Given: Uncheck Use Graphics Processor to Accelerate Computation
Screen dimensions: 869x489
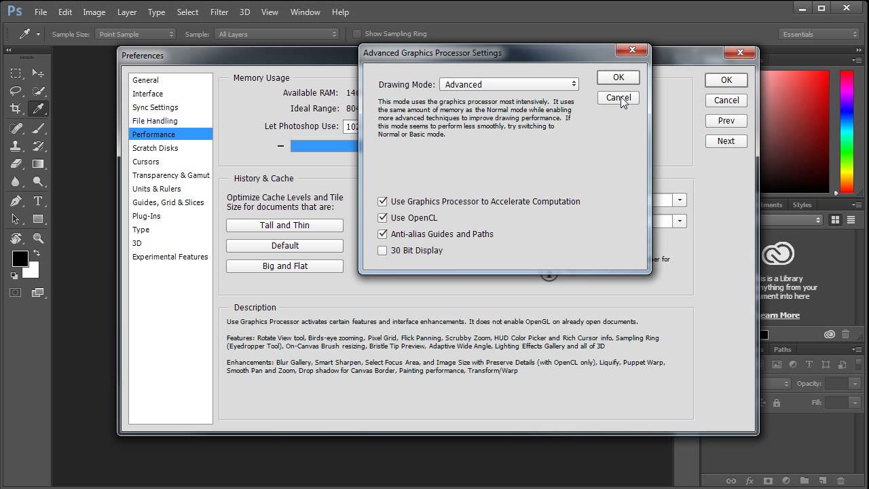Looking at the screenshot, I should tap(383, 202).
